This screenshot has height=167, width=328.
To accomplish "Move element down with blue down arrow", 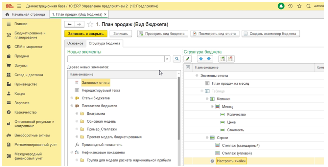I will (209, 59).
